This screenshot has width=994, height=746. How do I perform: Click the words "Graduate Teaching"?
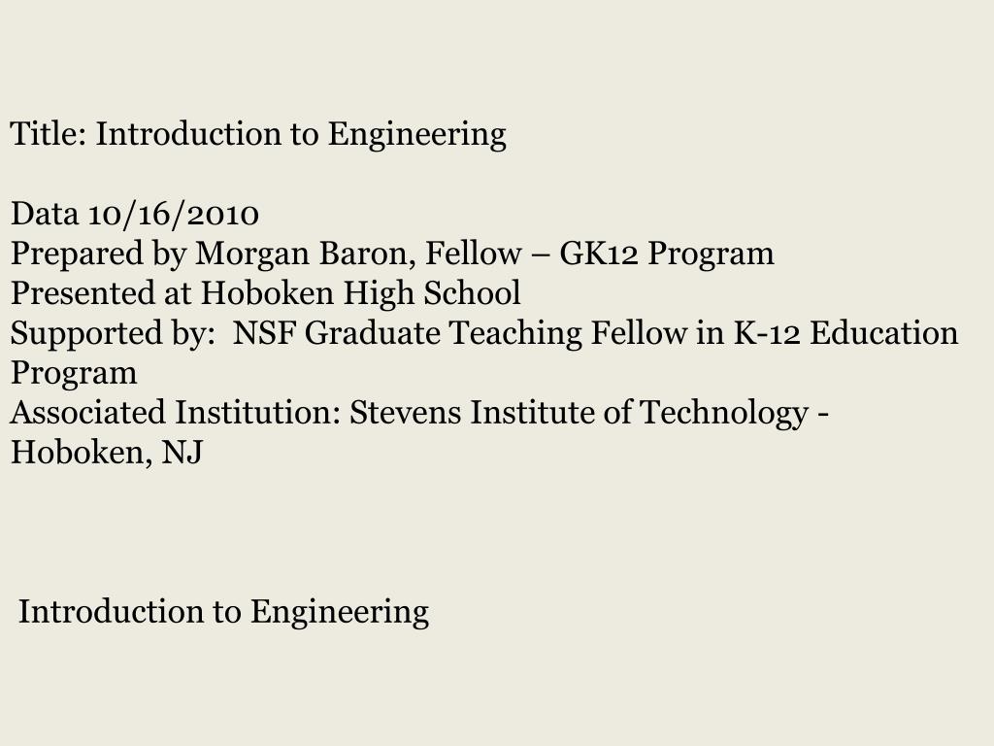tap(443, 334)
